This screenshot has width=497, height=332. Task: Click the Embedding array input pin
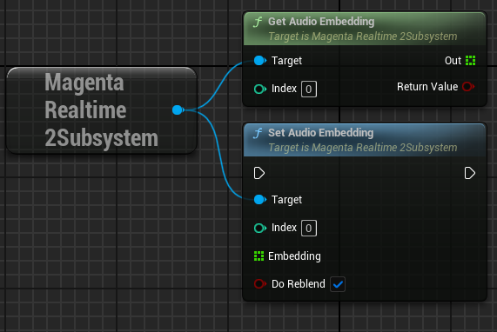coord(259,256)
